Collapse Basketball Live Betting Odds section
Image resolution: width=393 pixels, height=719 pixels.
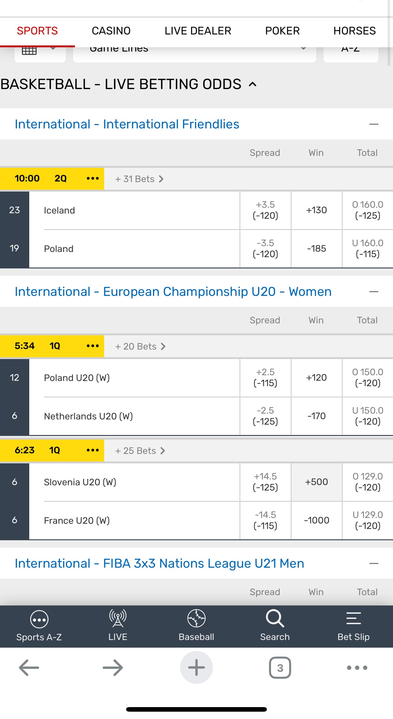tap(253, 84)
